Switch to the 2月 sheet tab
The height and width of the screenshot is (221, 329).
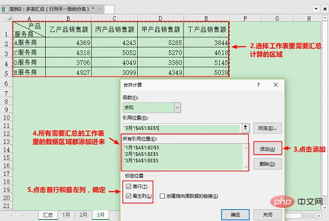(83, 215)
